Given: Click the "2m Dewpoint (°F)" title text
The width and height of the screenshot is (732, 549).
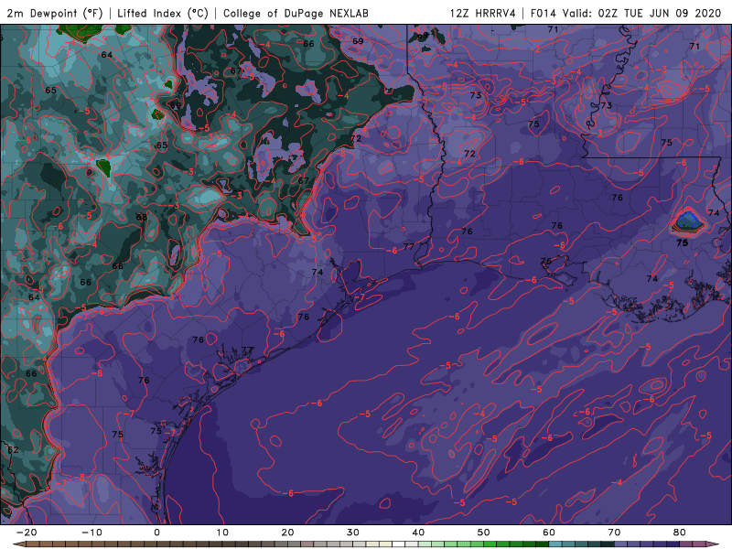Looking at the screenshot, I should [x=55, y=13].
